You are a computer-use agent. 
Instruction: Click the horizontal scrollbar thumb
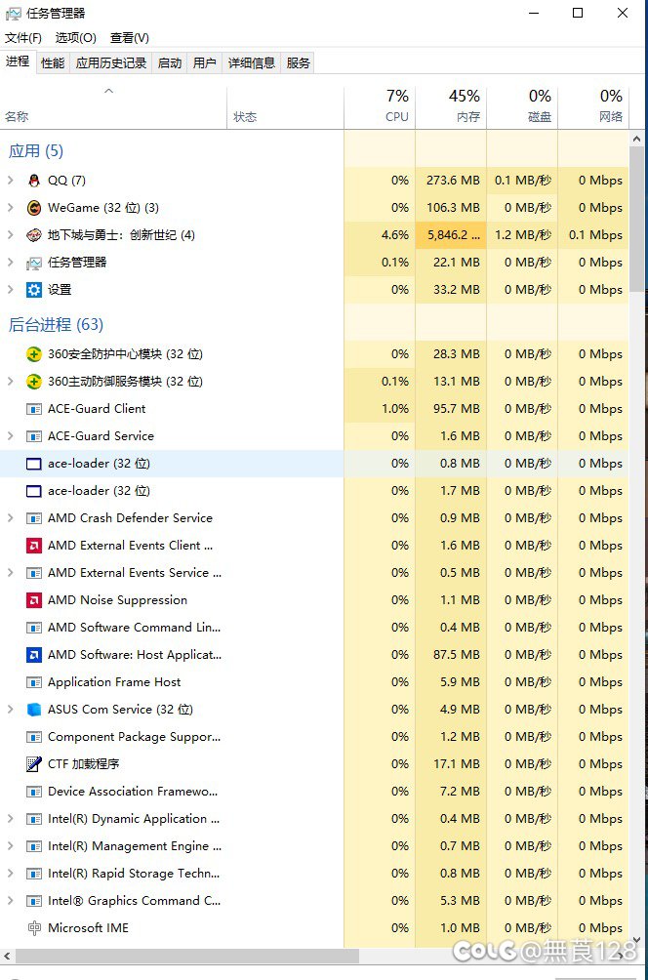click(186, 957)
